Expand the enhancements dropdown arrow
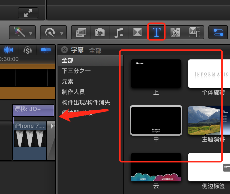 click(31, 33)
